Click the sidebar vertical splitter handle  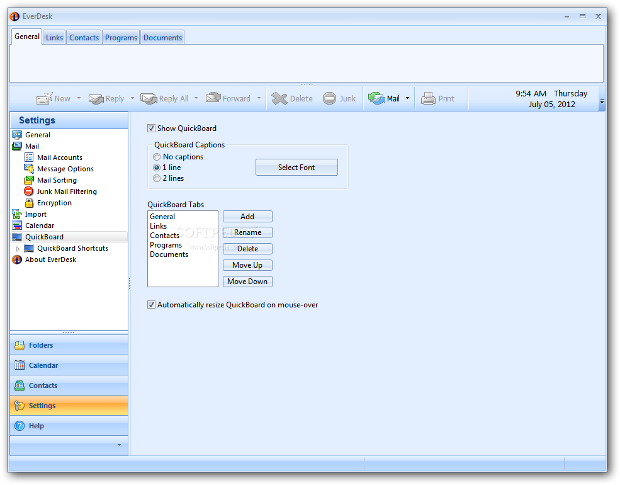[129, 283]
